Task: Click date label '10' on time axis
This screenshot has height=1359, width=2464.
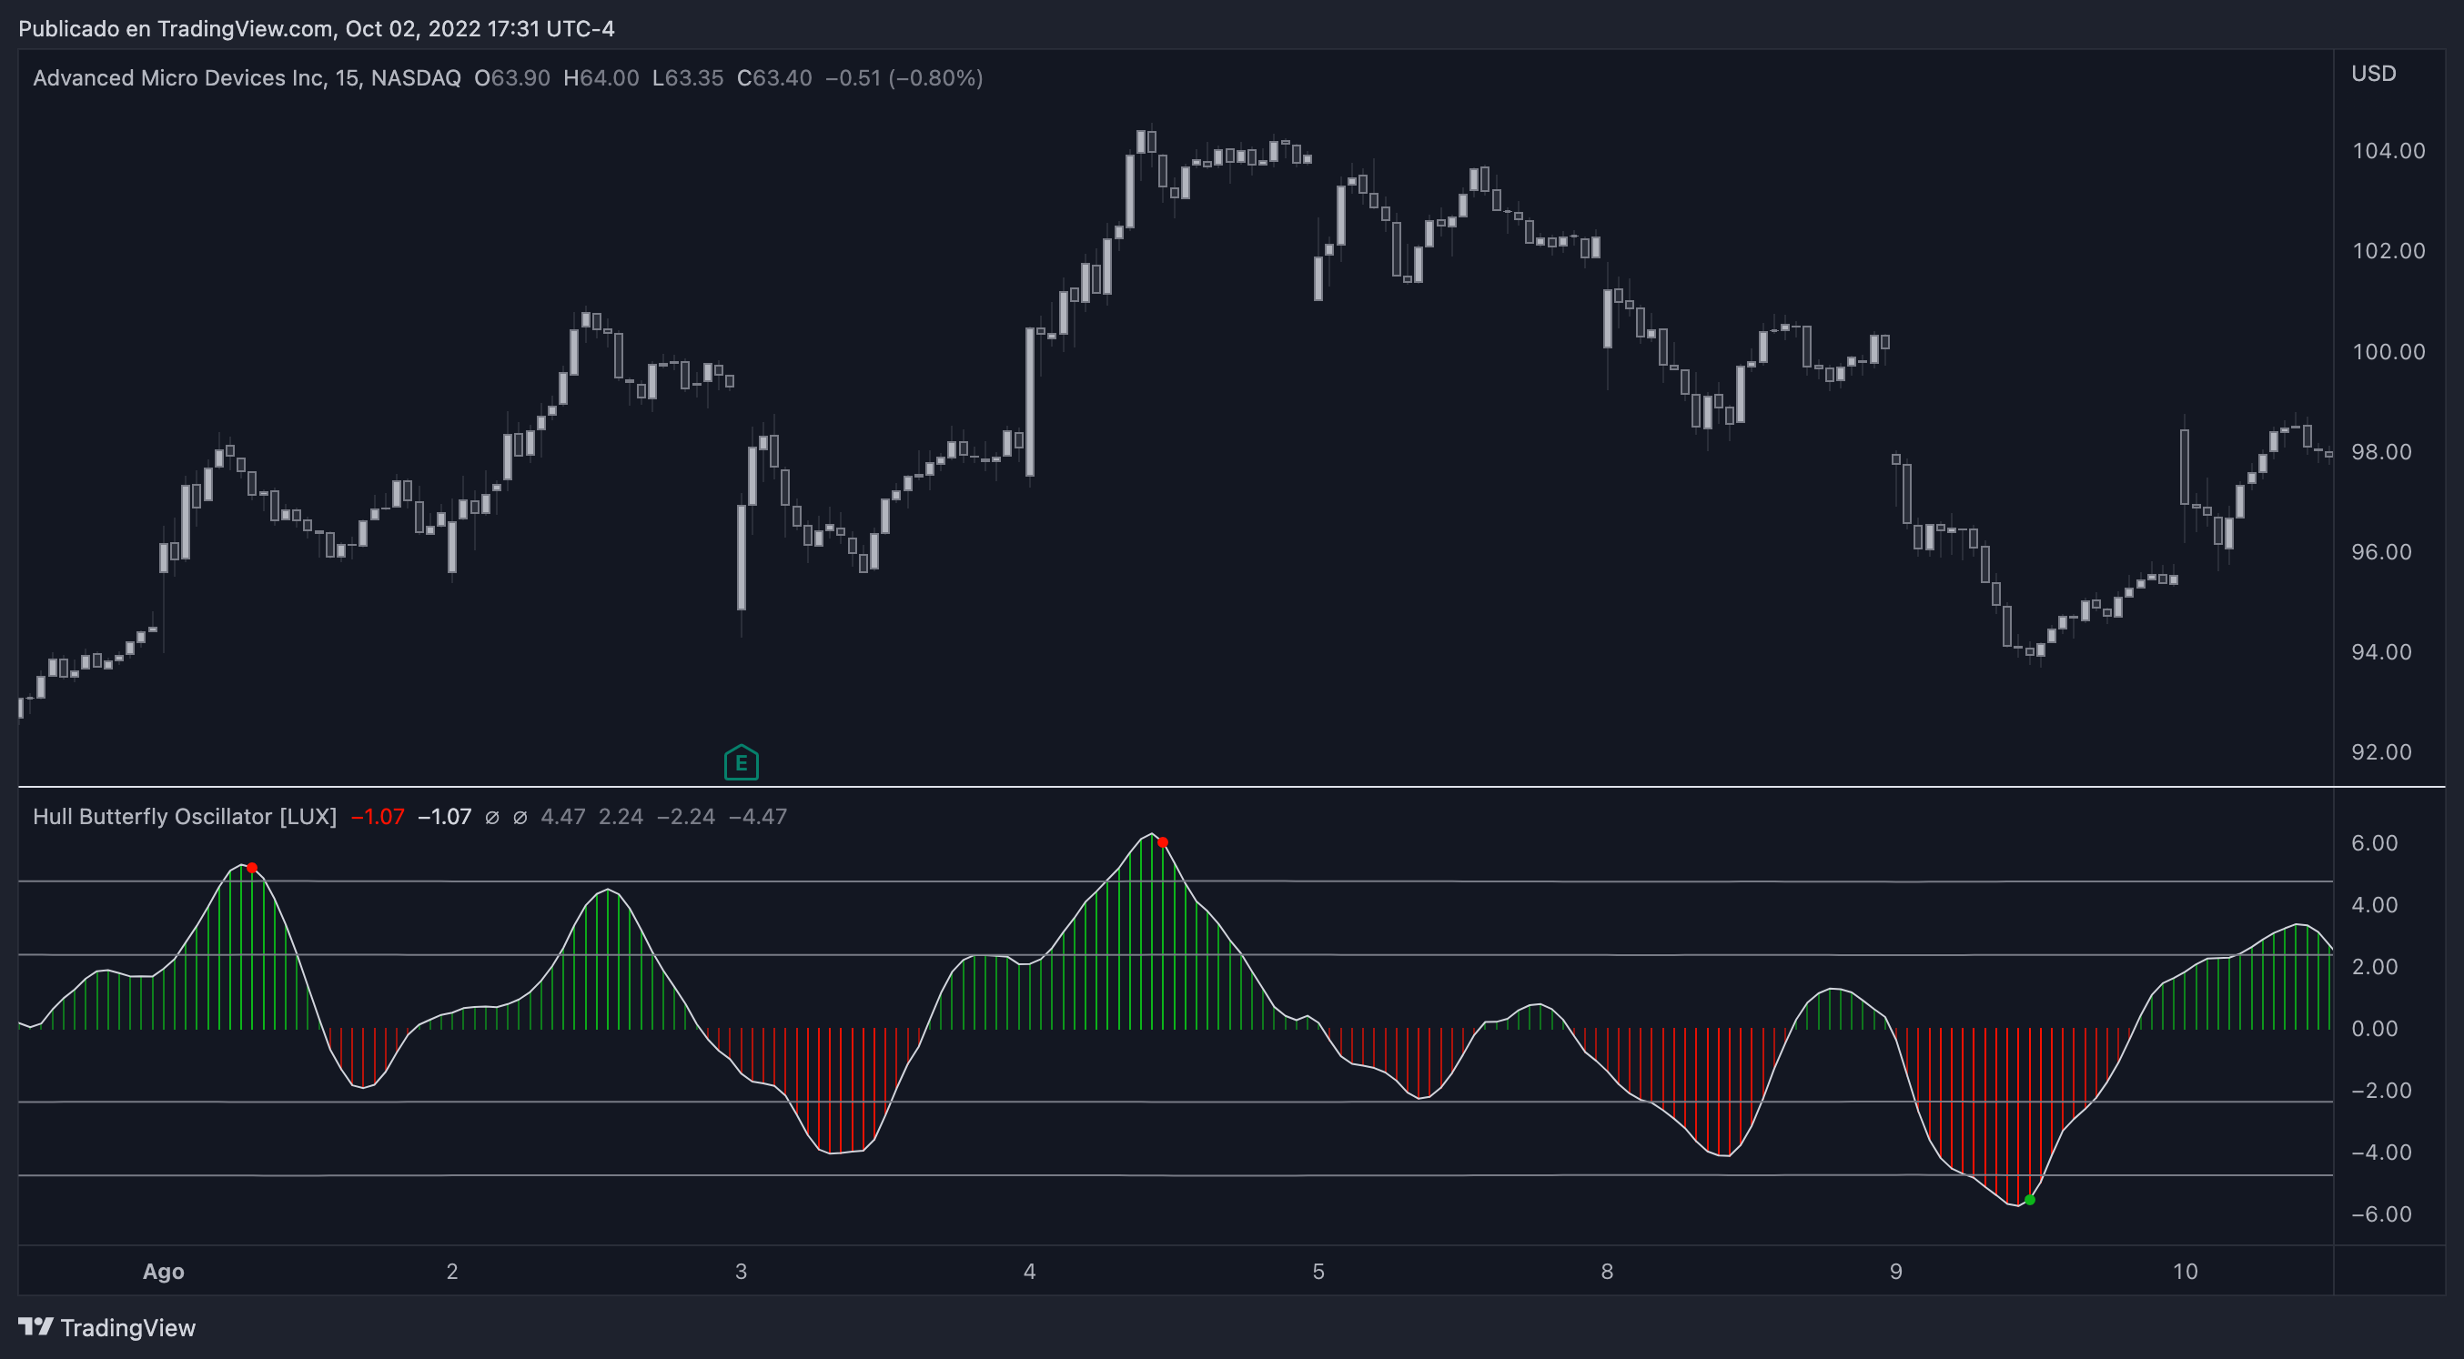Action: point(2185,1272)
